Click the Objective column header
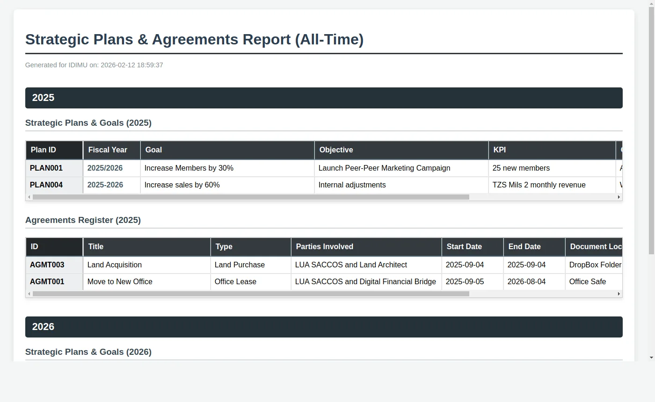The image size is (655, 402). (x=401, y=150)
